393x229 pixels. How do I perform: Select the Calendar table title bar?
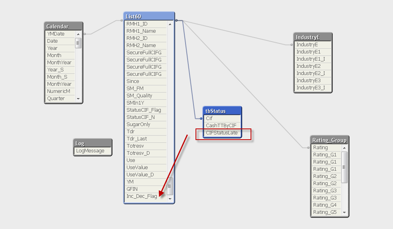[63, 26]
